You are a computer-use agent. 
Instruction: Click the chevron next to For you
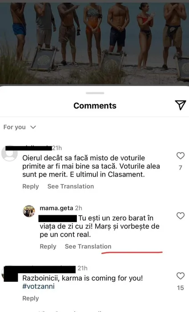(33, 127)
